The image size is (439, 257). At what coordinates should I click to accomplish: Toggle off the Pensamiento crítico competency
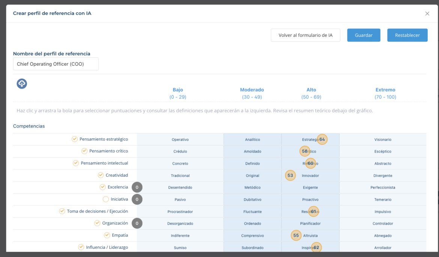84,151
